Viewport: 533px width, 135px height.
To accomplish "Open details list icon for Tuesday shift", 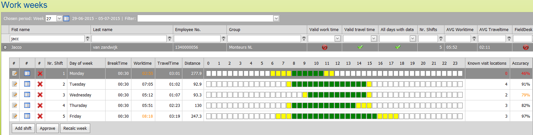I will [27, 84].
